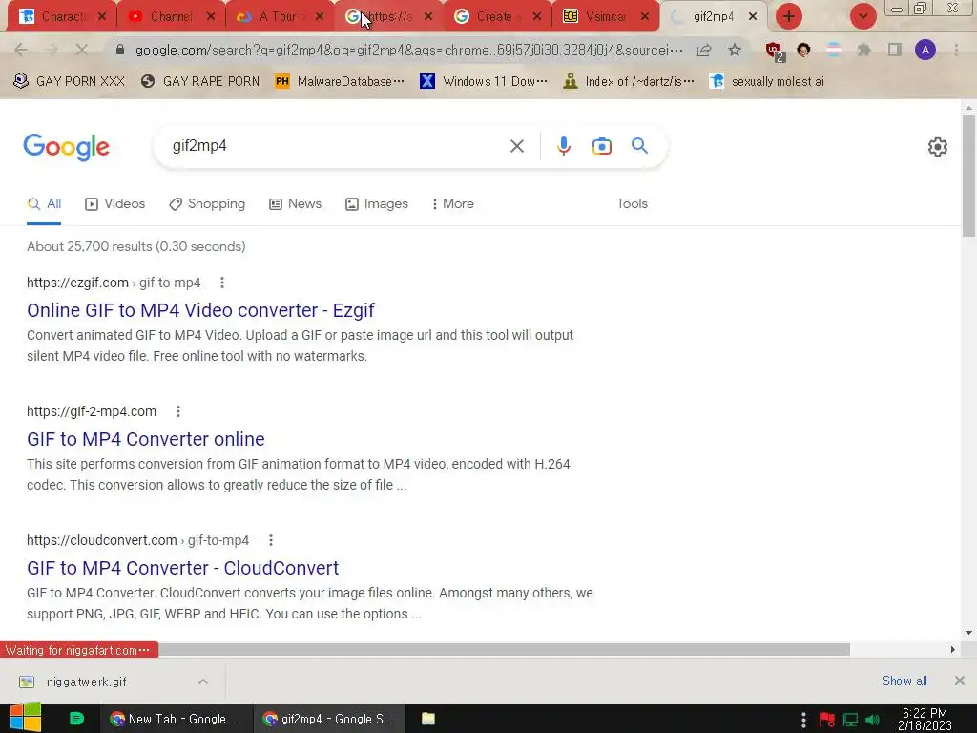Open Online GIF to MP4 Video converter - Ezgif

coord(200,310)
